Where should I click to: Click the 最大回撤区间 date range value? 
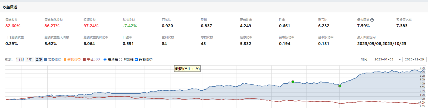[x=382, y=44]
